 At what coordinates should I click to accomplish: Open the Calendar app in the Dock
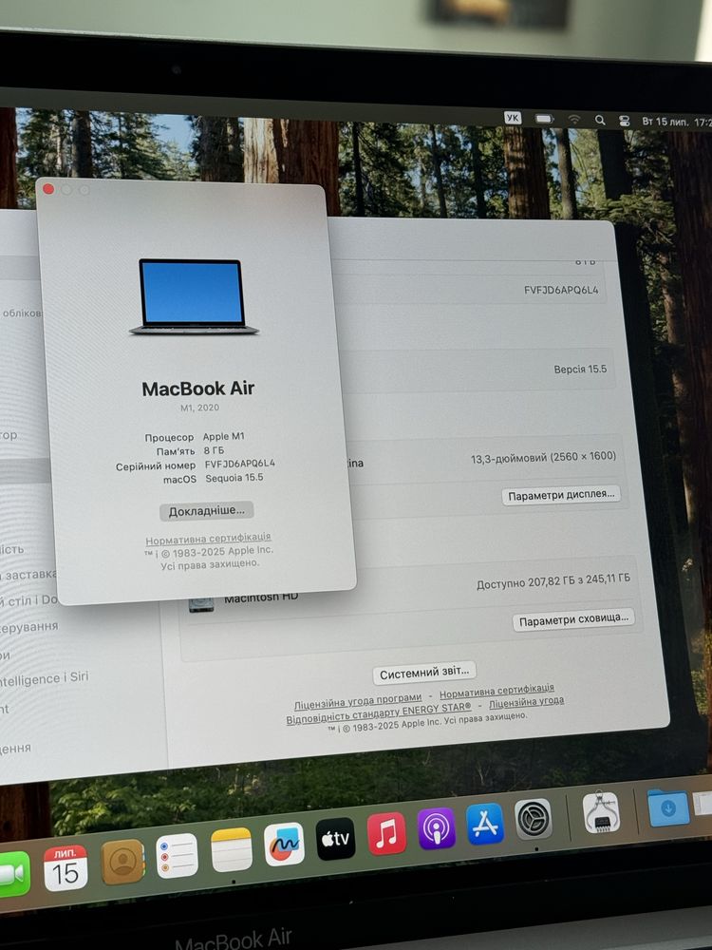(x=66, y=868)
